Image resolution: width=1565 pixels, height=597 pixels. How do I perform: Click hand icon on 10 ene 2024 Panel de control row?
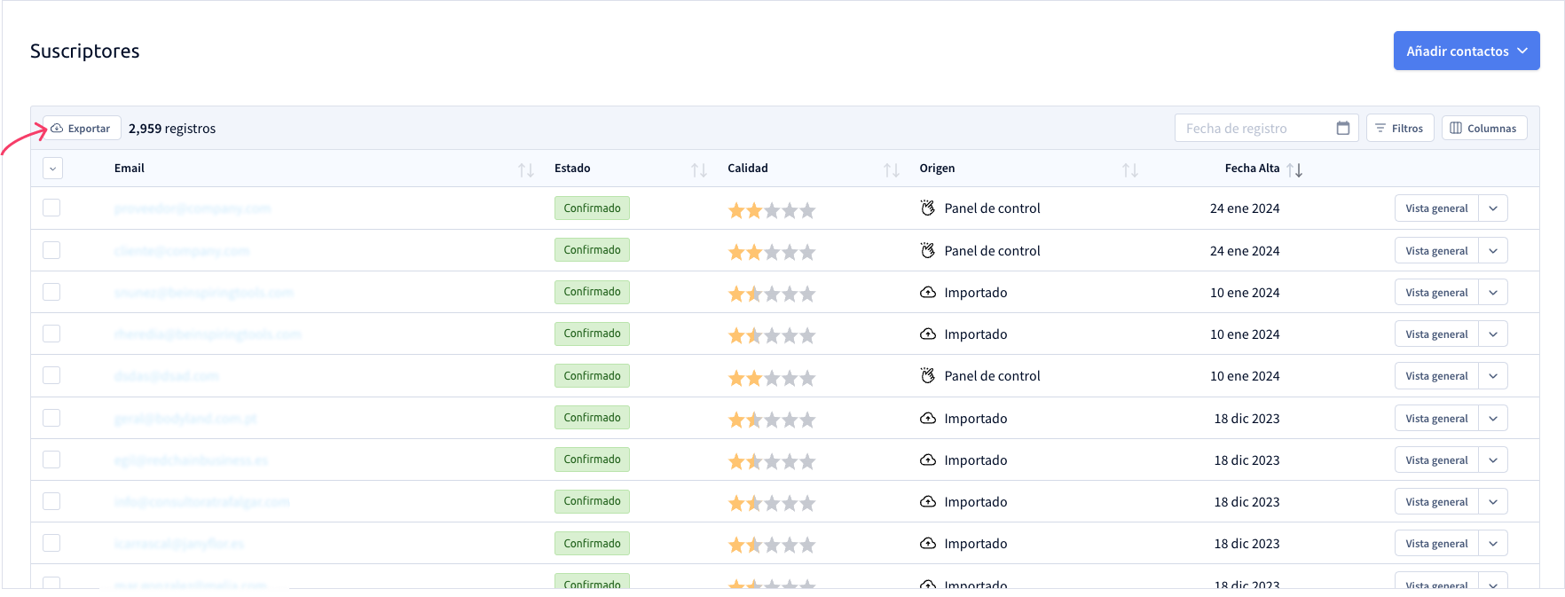(x=928, y=376)
